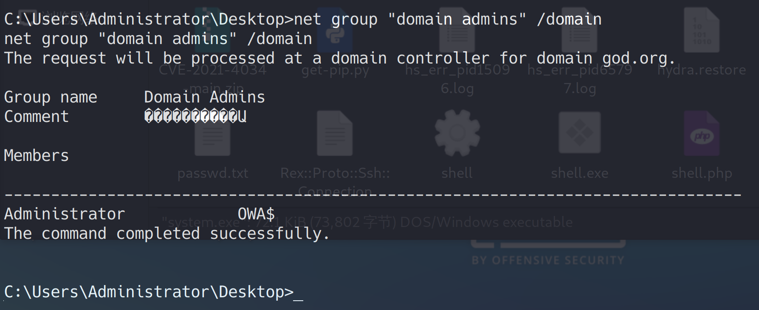Click the garbled Comment value text

pyautogui.click(x=195, y=116)
